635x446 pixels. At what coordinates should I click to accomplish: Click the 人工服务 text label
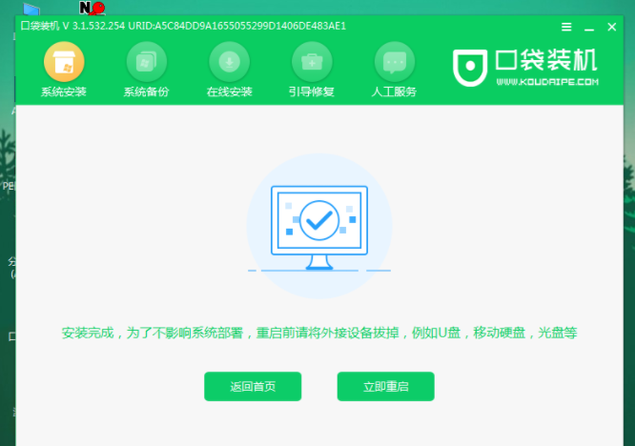394,91
